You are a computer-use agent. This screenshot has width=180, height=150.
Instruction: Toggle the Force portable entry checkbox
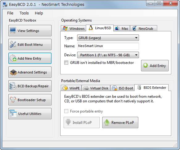66,111
